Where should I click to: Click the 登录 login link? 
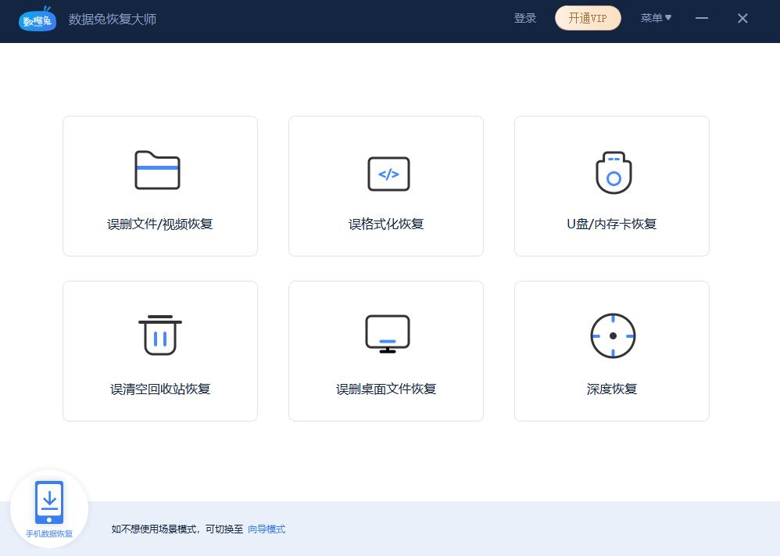click(525, 18)
